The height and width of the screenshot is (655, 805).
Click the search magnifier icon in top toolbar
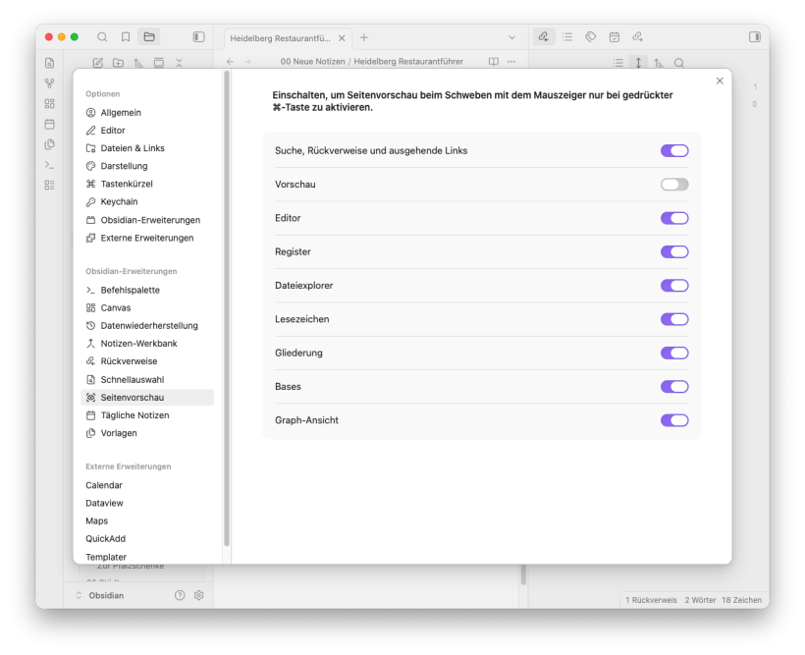102,37
